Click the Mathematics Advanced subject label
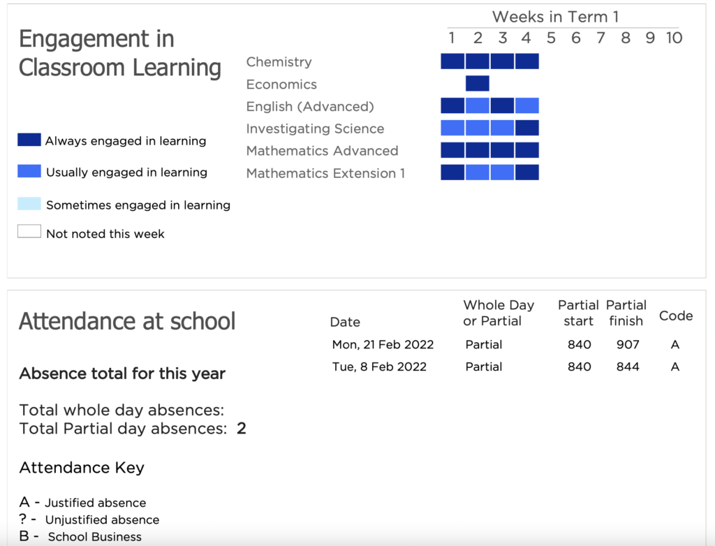This screenshot has width=715, height=546. pyautogui.click(x=323, y=151)
